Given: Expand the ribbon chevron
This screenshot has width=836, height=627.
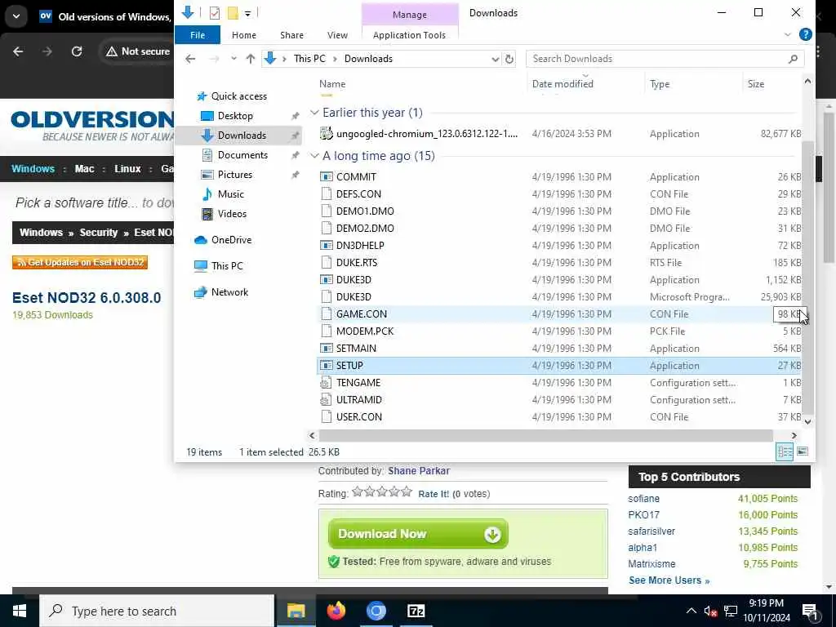Looking at the screenshot, I should coord(788,34).
